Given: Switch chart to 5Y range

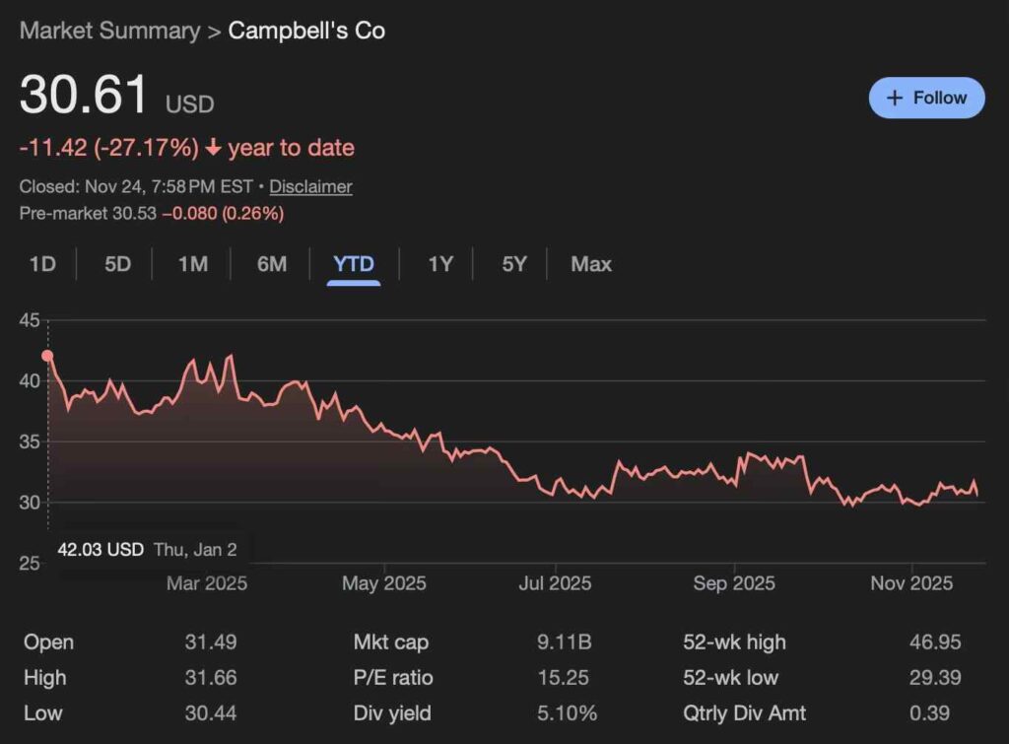Looking at the screenshot, I should [514, 264].
